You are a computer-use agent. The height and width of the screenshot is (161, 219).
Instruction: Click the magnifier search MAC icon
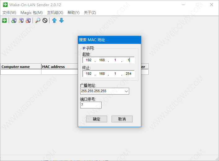tap(38, 20)
